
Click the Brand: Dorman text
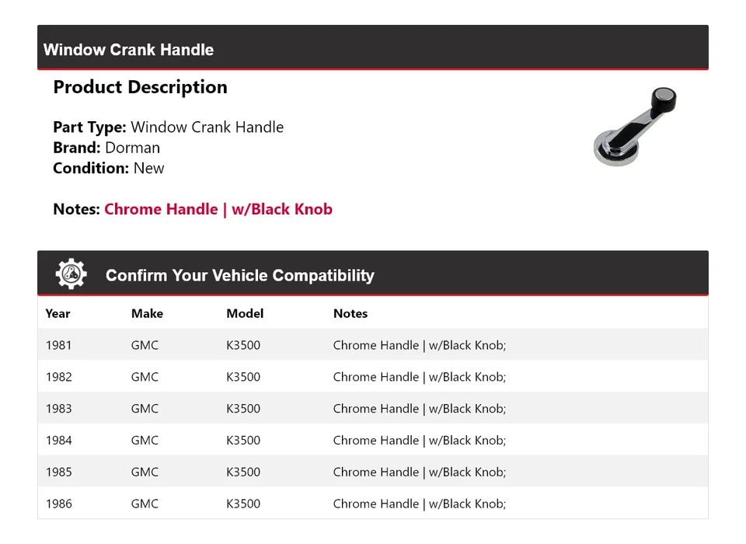pos(106,148)
